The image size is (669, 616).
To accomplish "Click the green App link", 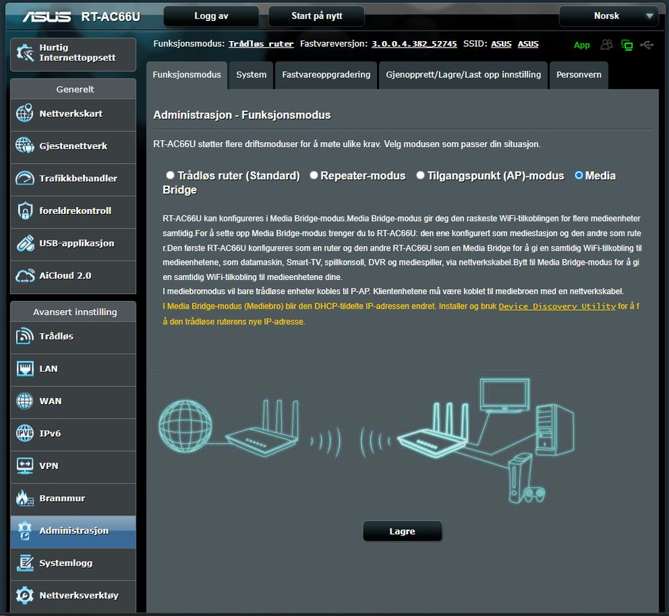I will 581,45.
